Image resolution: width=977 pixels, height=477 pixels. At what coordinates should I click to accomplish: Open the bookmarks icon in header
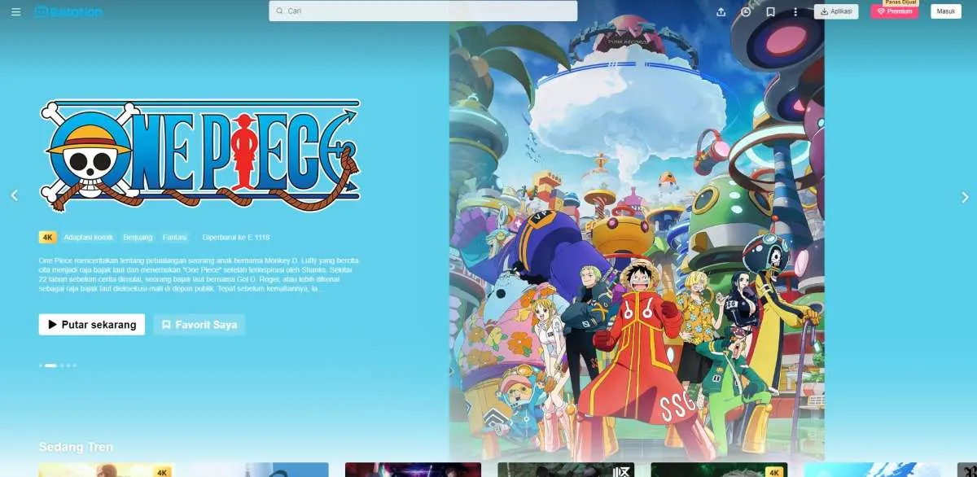coord(770,12)
